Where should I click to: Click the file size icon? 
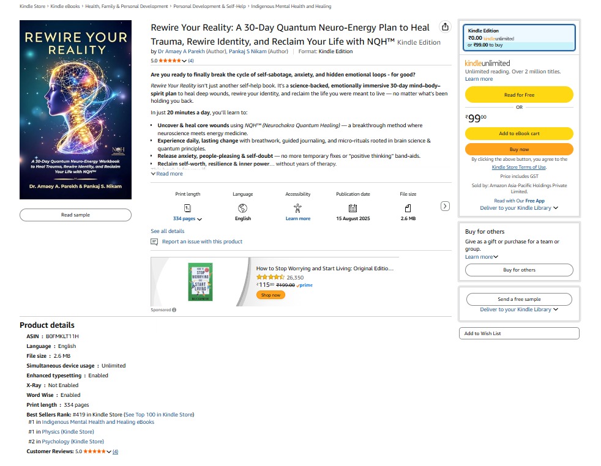pos(408,208)
